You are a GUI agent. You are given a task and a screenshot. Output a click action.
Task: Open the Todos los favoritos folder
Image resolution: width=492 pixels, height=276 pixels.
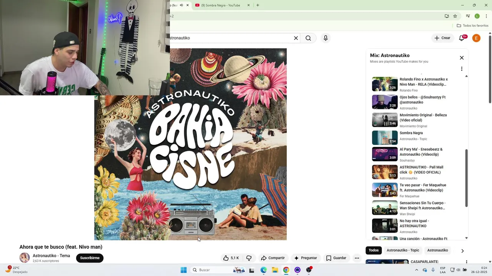click(472, 26)
